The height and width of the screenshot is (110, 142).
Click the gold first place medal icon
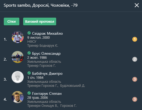coord(135,39)
